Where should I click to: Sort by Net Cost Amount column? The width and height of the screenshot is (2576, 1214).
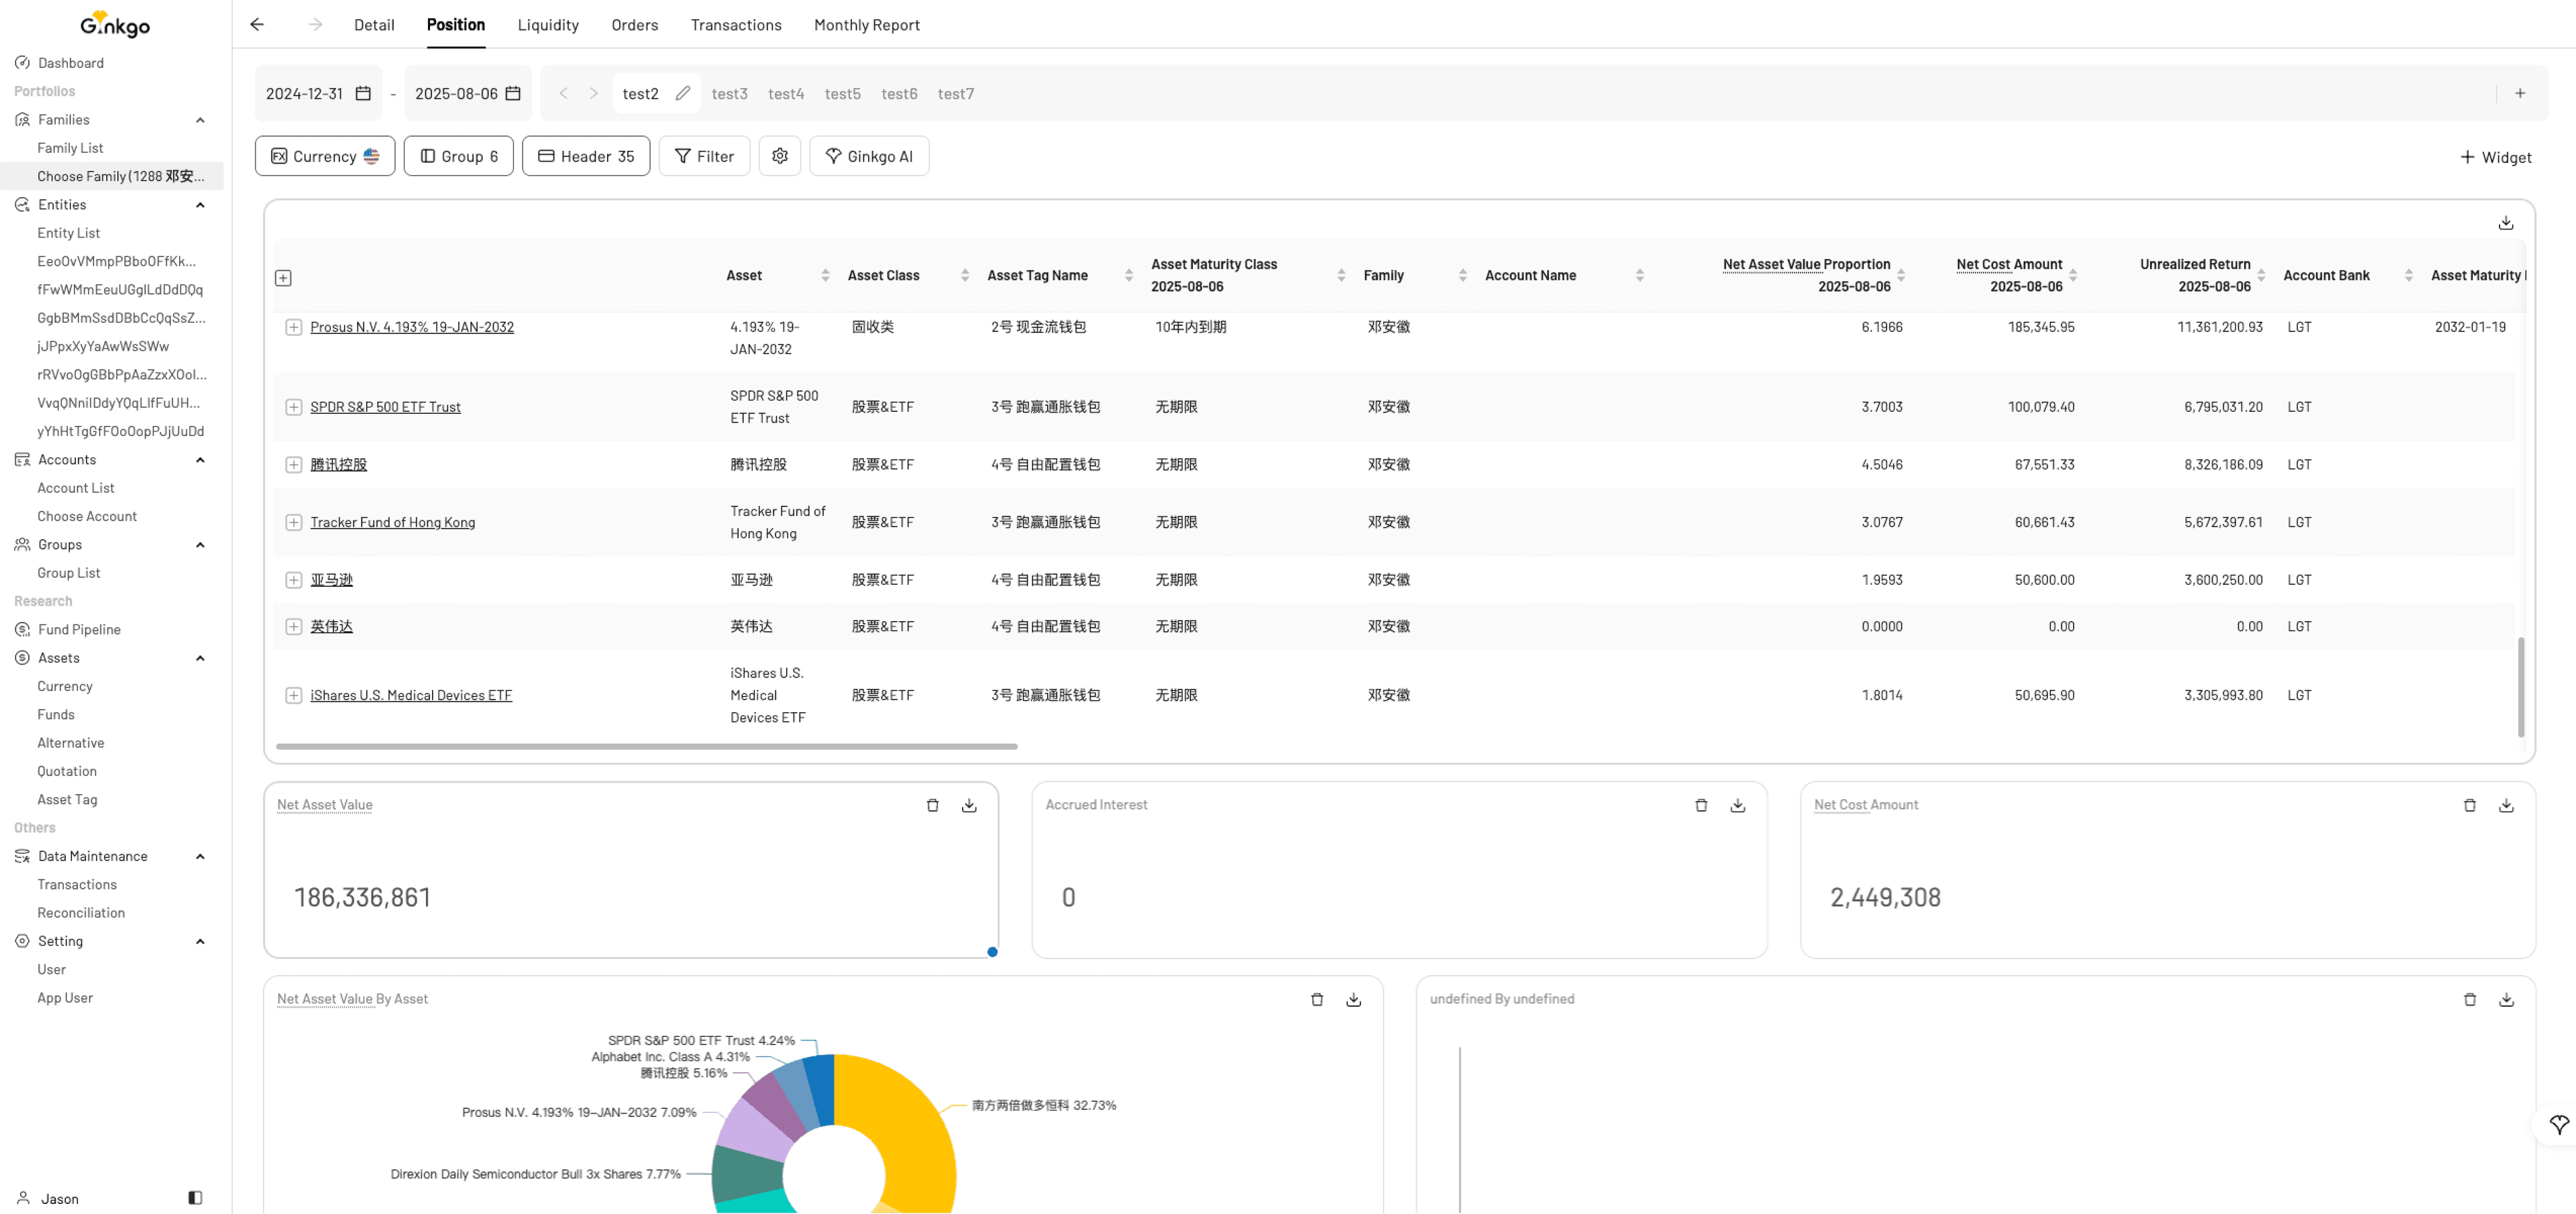click(x=2073, y=275)
